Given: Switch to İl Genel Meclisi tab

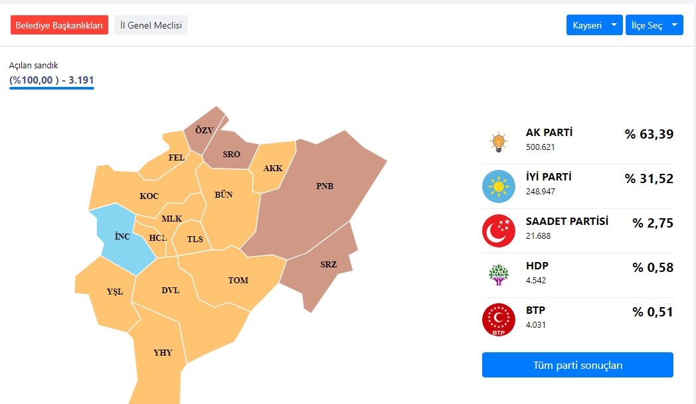Looking at the screenshot, I should 151,25.
